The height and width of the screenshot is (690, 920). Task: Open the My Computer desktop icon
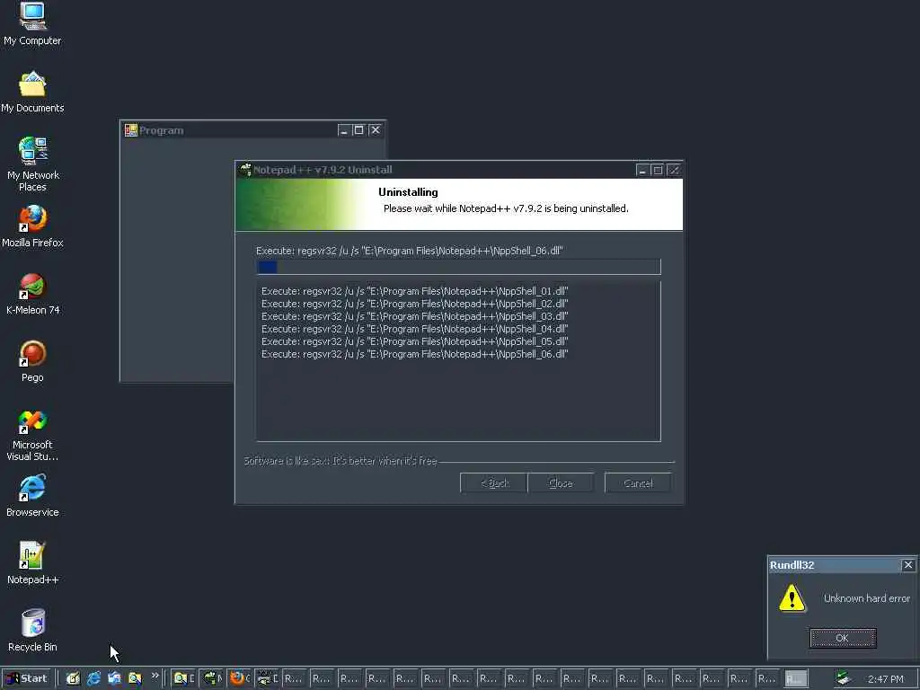32,23
